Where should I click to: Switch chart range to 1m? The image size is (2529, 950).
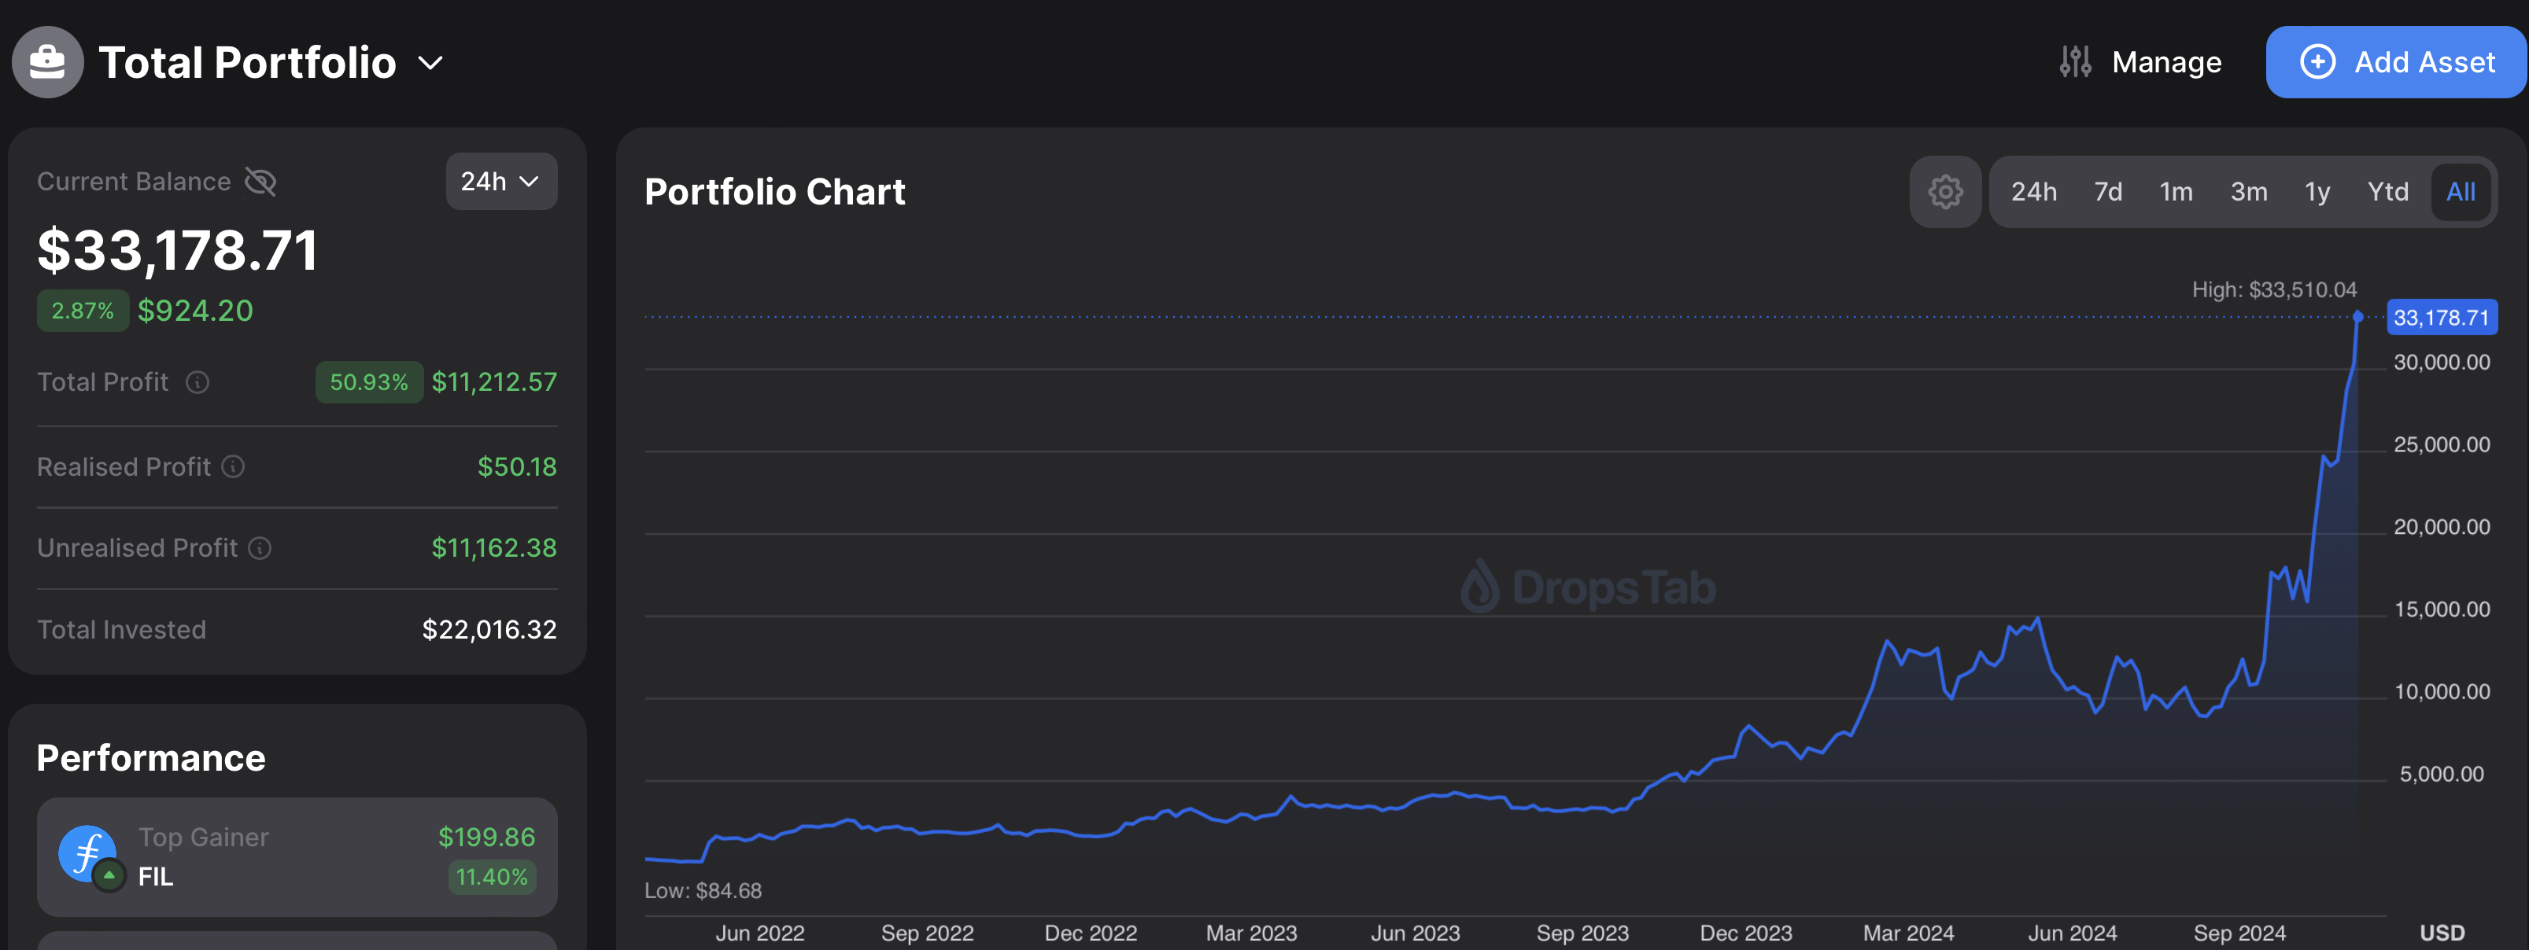2176,191
